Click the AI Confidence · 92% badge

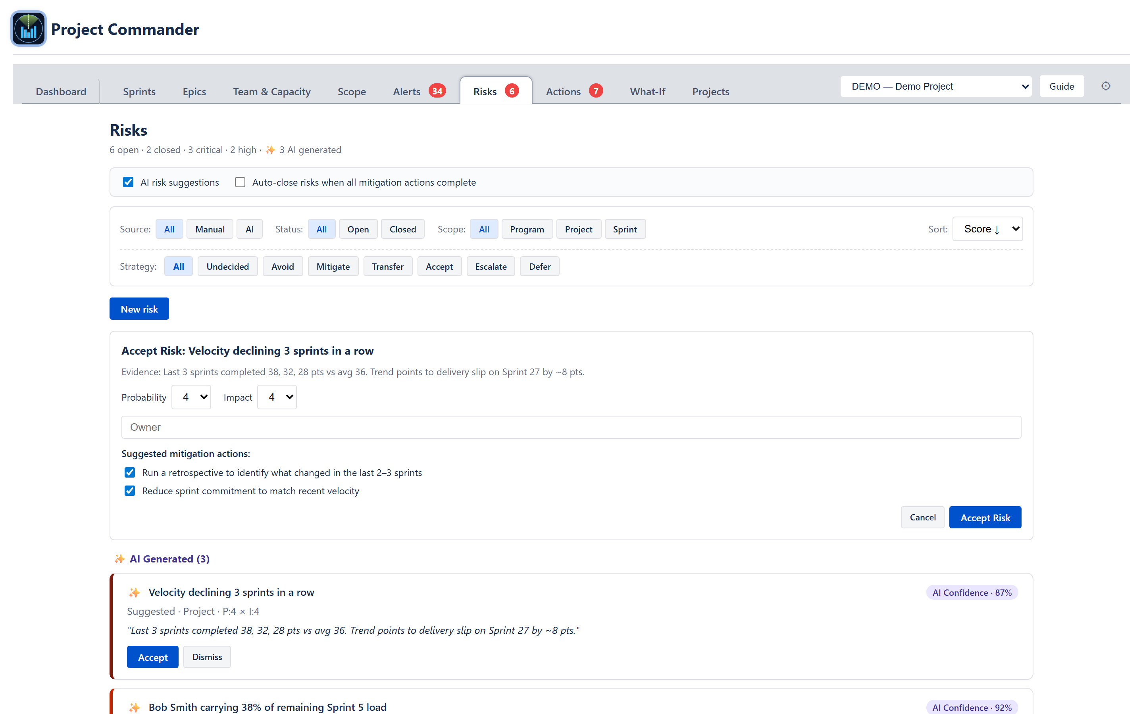(972, 707)
